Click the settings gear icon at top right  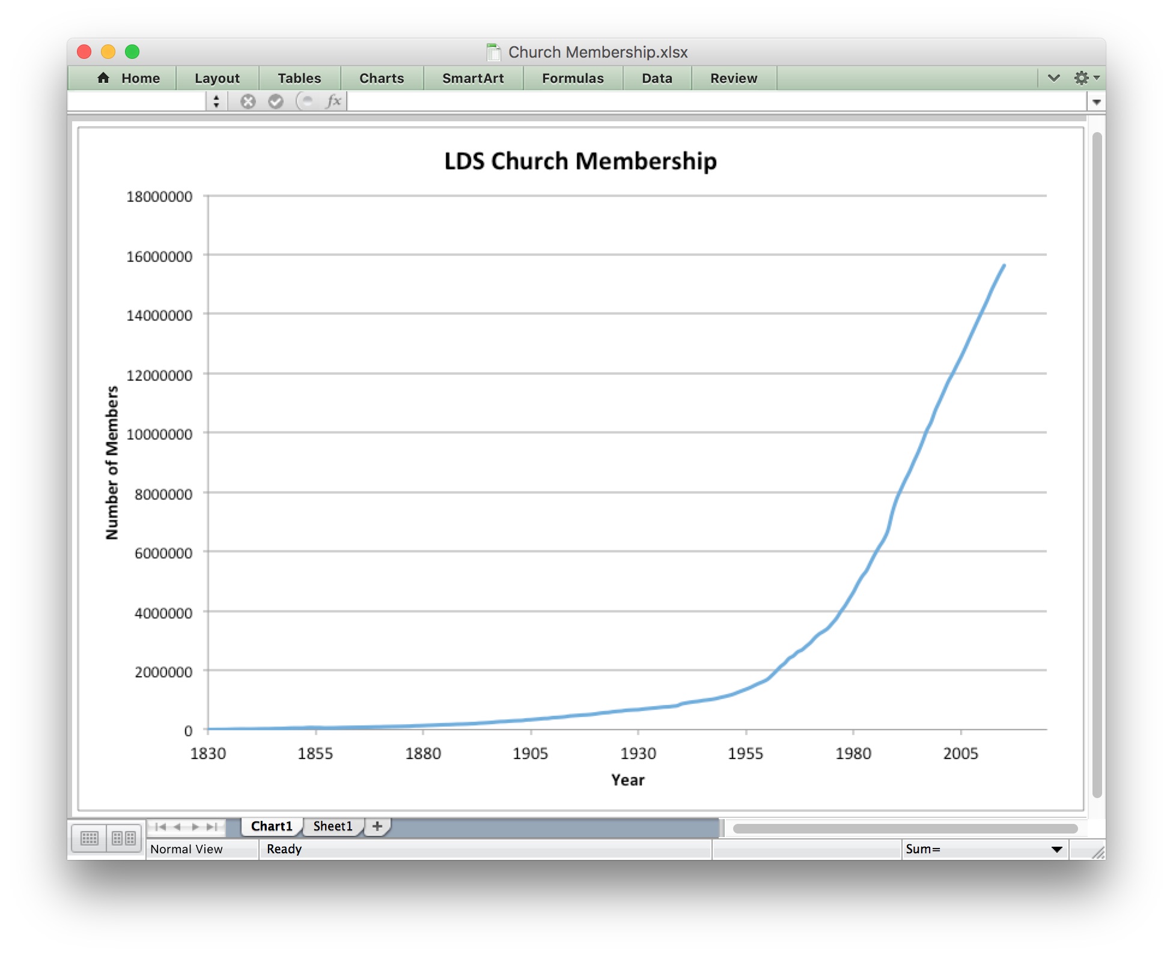coord(1082,78)
